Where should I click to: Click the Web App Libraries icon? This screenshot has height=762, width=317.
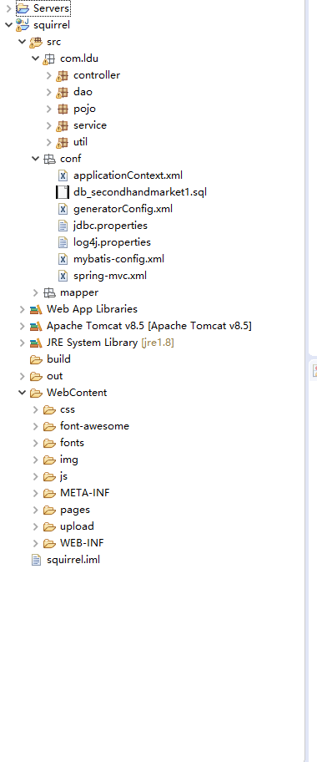(36, 309)
